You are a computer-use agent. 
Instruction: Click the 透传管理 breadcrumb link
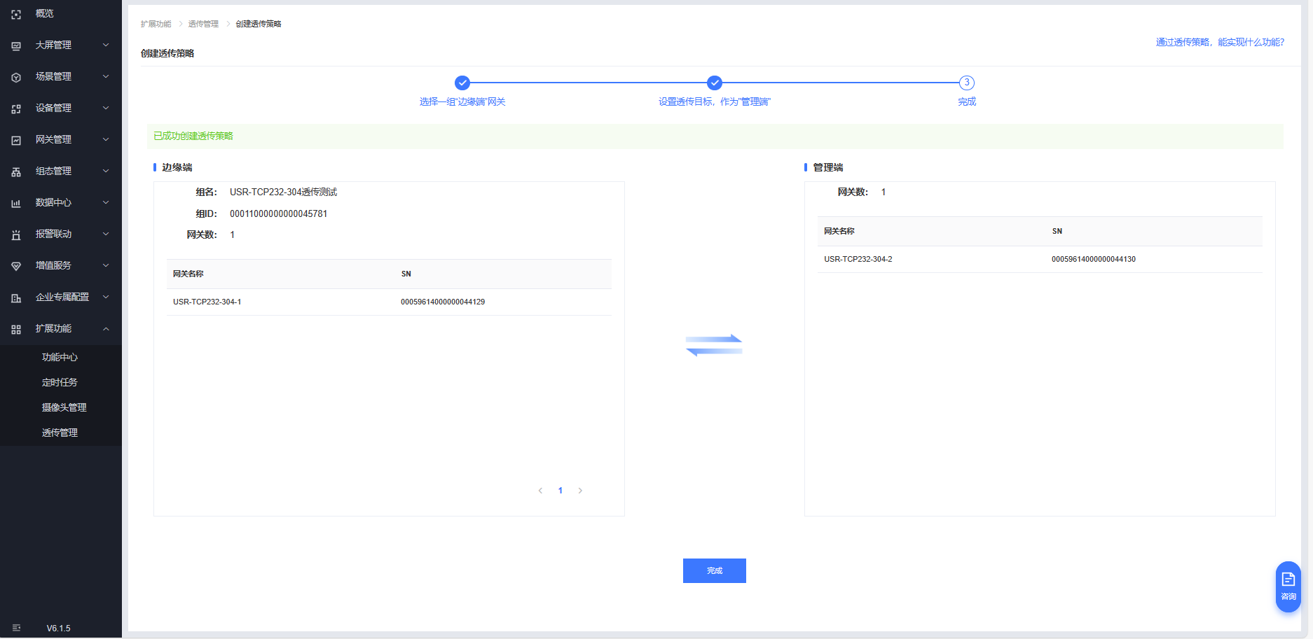click(203, 24)
